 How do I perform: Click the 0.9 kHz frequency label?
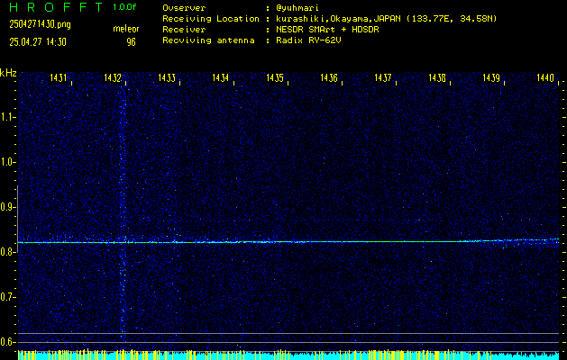point(6,207)
